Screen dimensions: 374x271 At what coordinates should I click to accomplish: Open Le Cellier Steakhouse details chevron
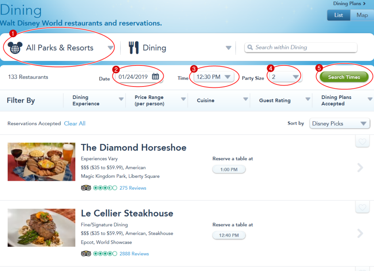(360, 233)
